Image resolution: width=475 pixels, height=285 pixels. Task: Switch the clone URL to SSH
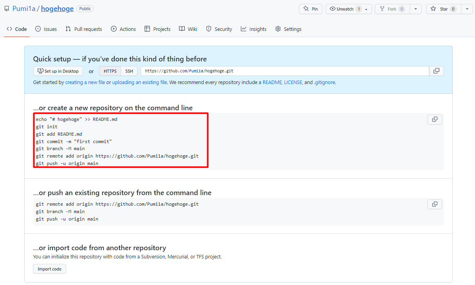[x=129, y=71]
